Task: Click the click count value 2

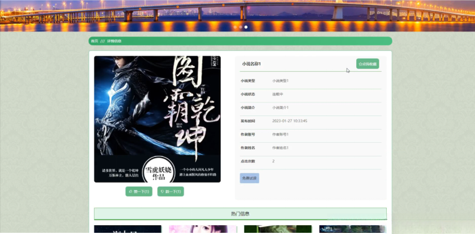Action: (273, 161)
